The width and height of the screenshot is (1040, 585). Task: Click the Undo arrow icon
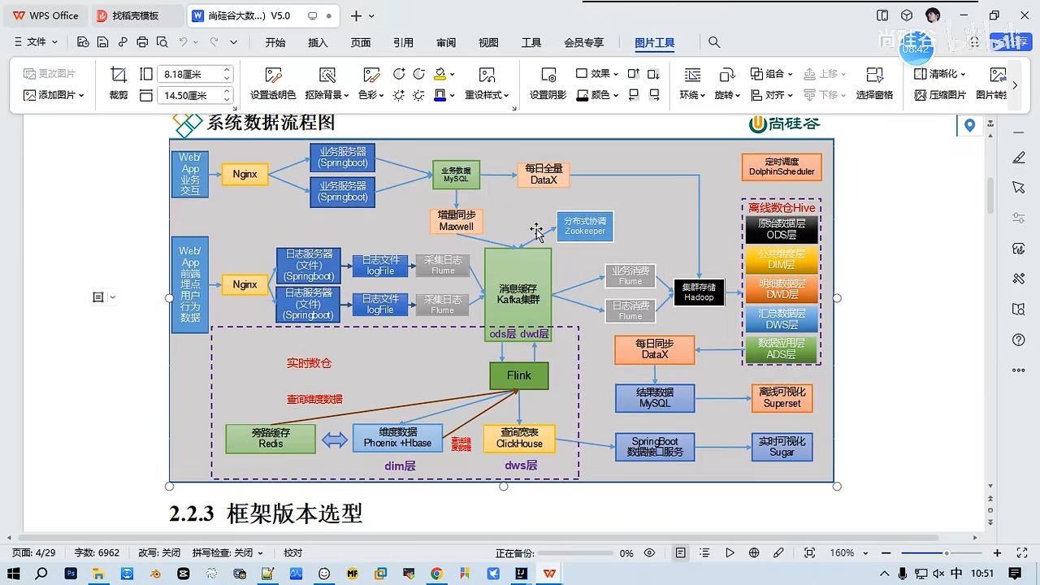184,42
